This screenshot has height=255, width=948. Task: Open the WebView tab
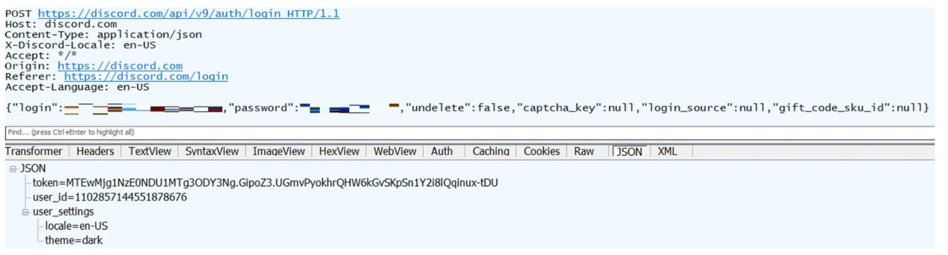[x=395, y=152]
